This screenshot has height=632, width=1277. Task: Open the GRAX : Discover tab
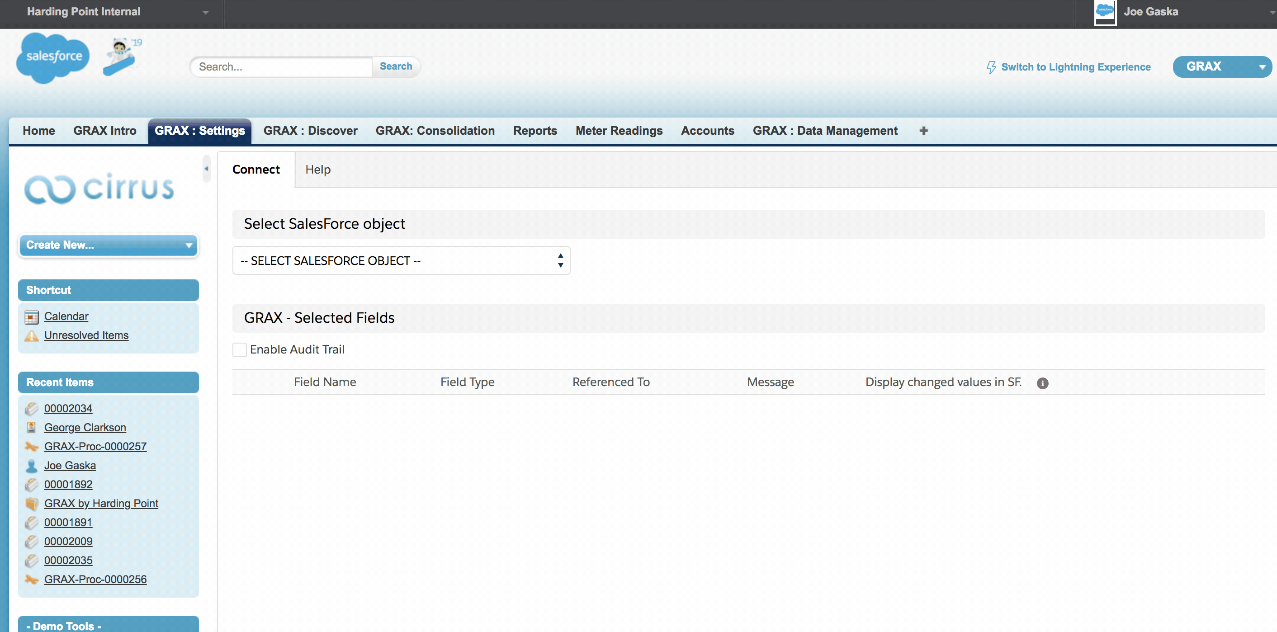pyautogui.click(x=310, y=130)
